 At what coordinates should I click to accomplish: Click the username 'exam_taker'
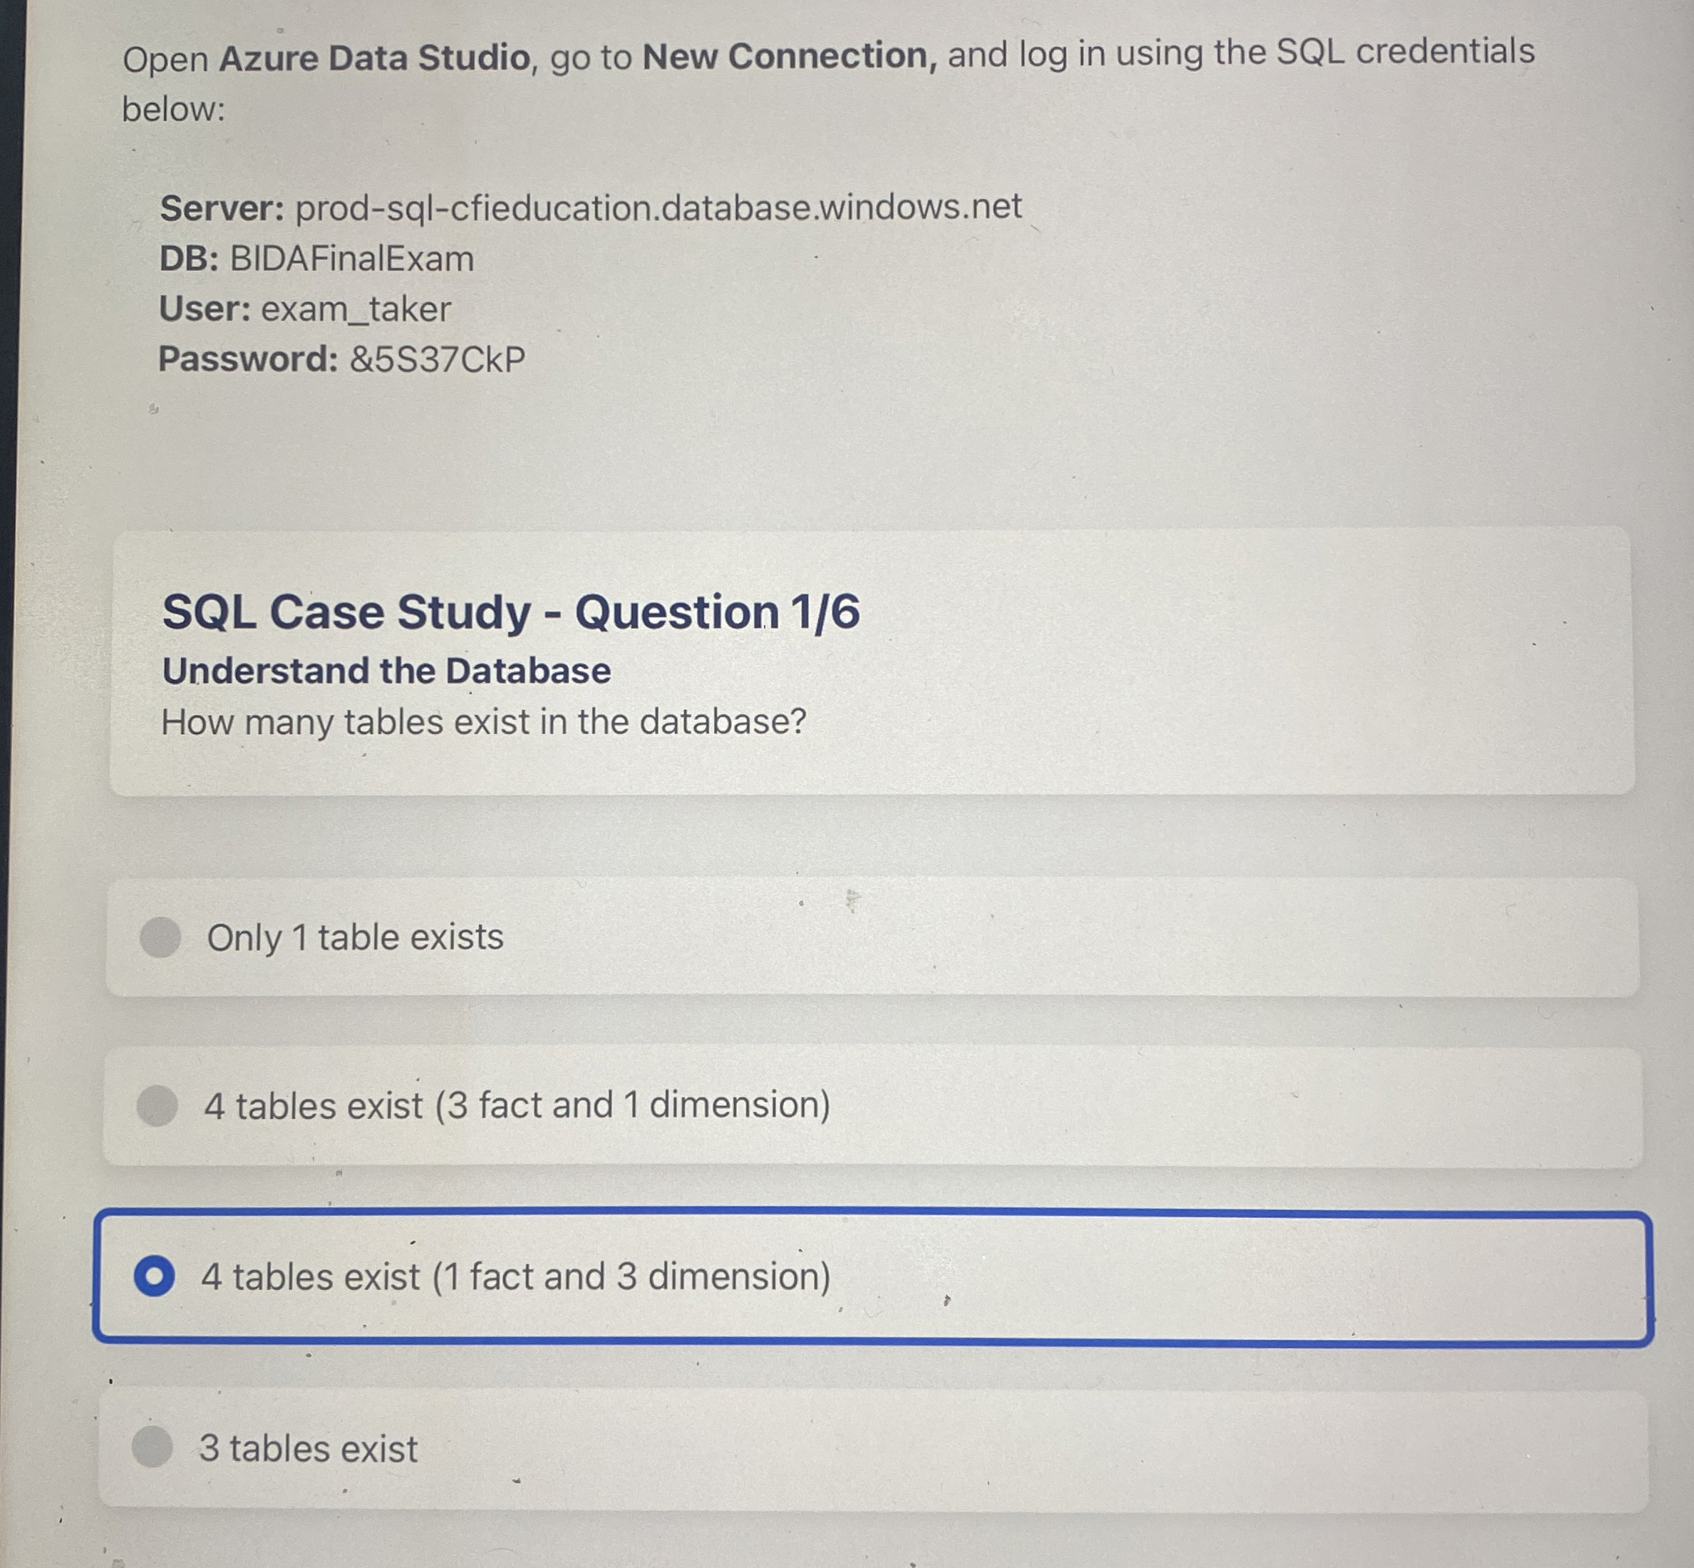pos(356,310)
